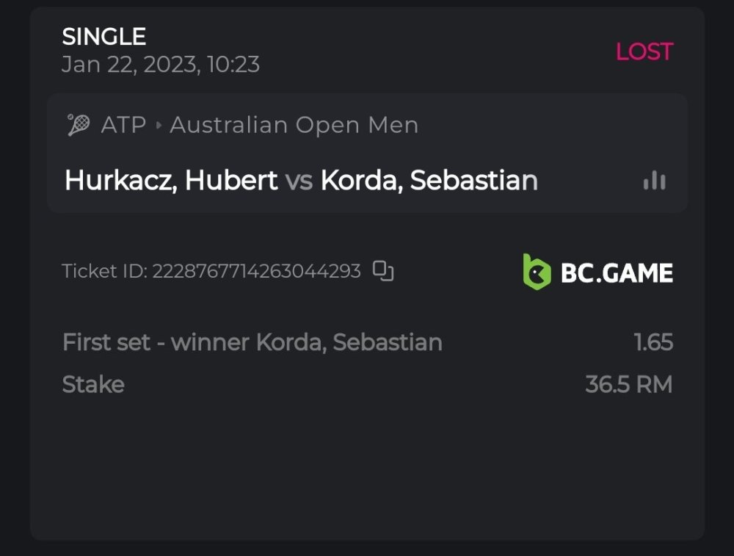The height and width of the screenshot is (556, 734).
Task: Click the 1.65 odds value
Action: click(x=653, y=342)
